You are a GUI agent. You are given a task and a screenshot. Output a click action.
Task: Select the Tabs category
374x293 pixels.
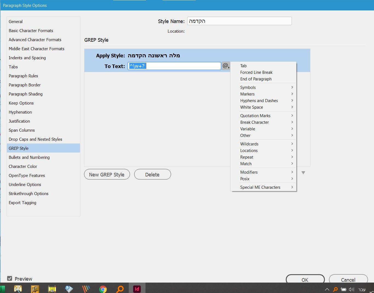(x=43, y=67)
